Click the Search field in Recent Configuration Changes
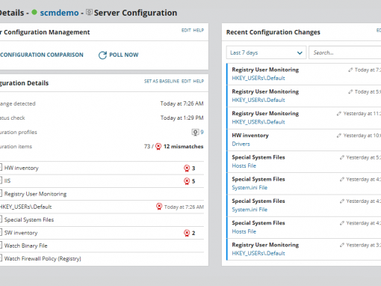The height and width of the screenshot is (286, 381). click(345, 52)
